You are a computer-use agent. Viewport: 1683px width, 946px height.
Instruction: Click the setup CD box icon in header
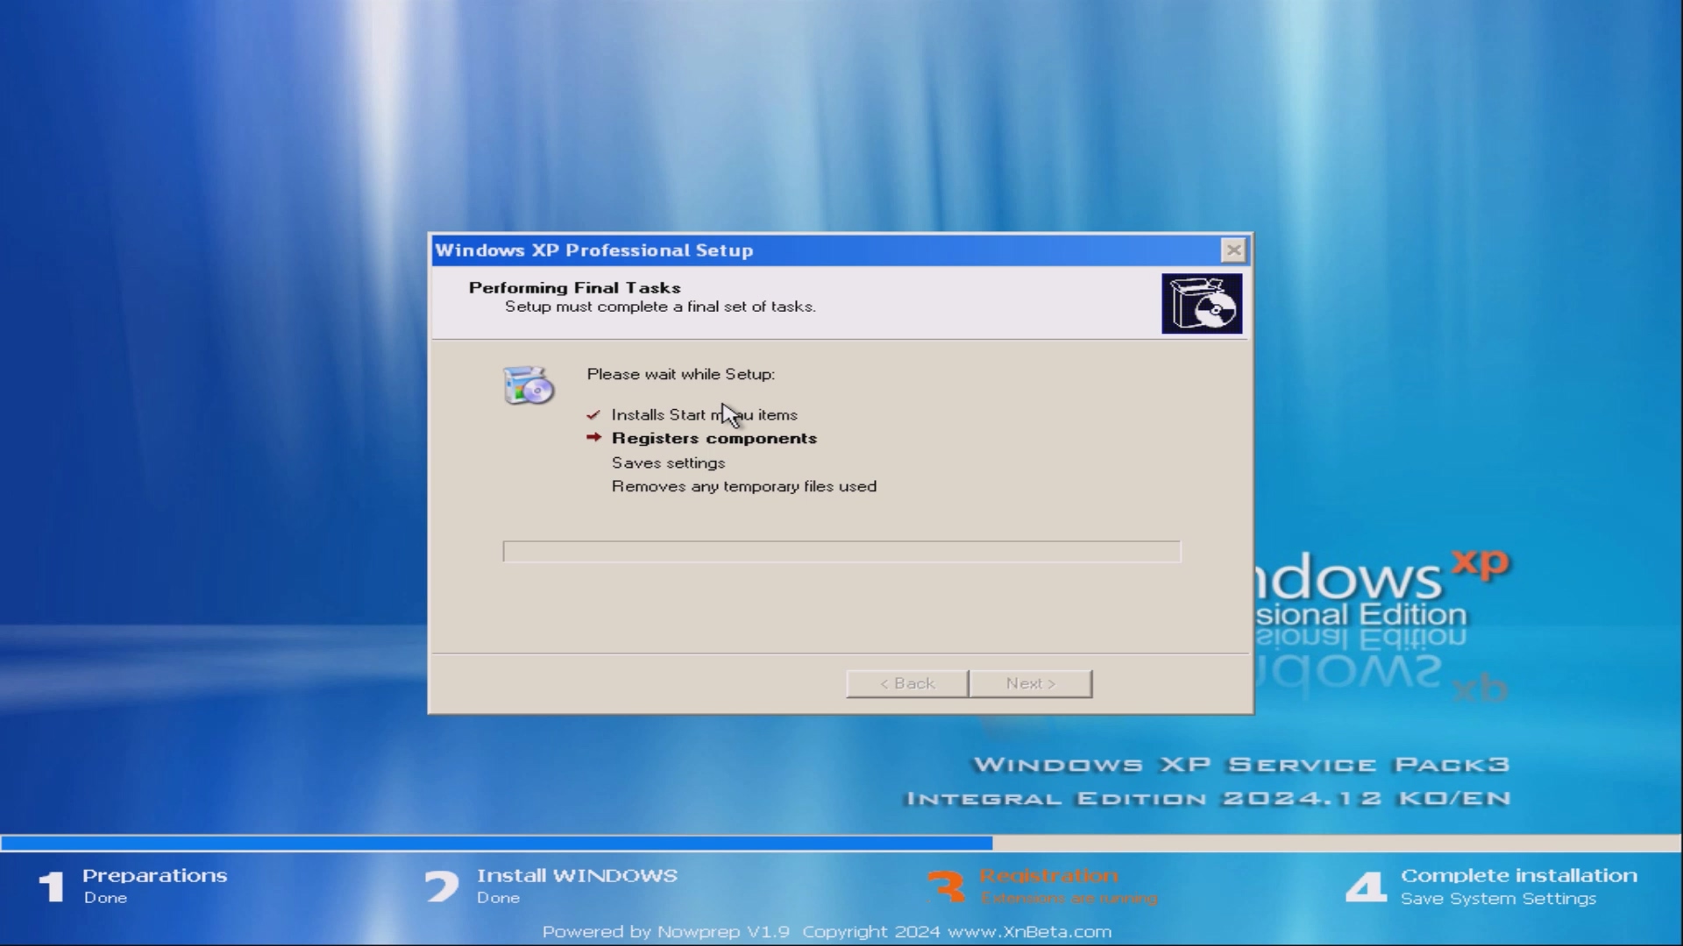1201,304
